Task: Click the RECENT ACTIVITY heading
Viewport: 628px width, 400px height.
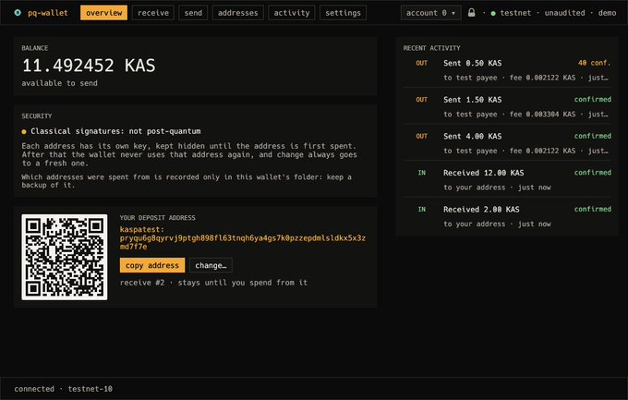Action: [x=432, y=48]
